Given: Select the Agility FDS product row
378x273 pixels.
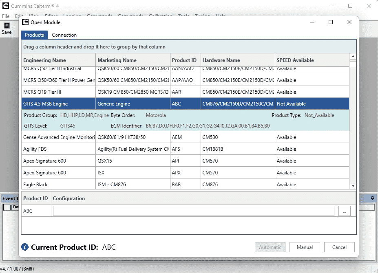Looking at the screenshot, I should tap(185, 149).
